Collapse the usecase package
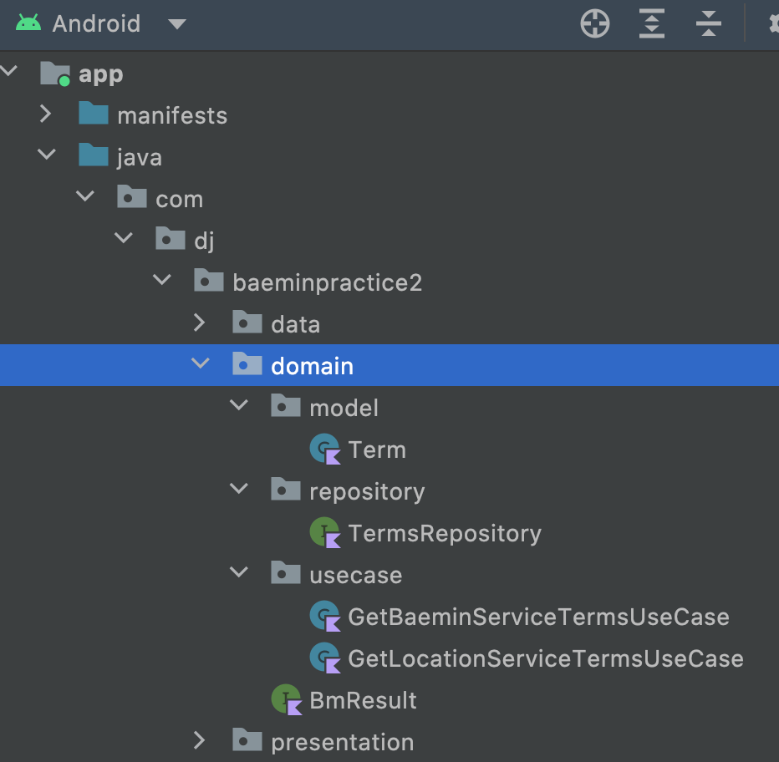The width and height of the screenshot is (779, 762). [239, 571]
